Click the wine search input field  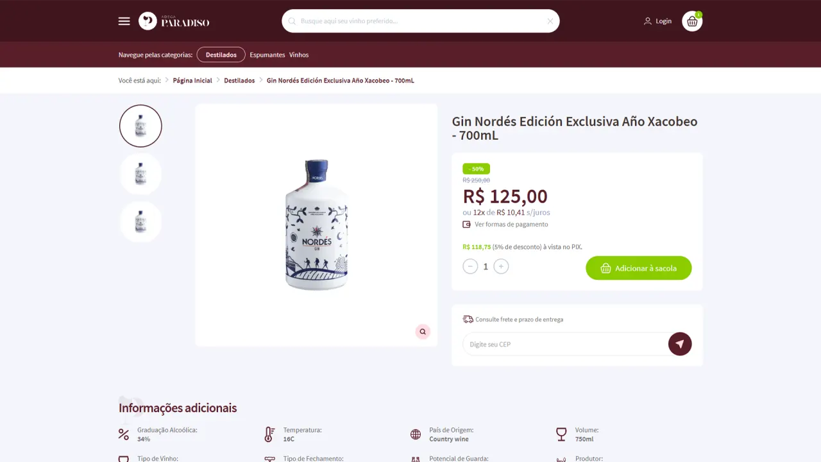tap(421, 21)
